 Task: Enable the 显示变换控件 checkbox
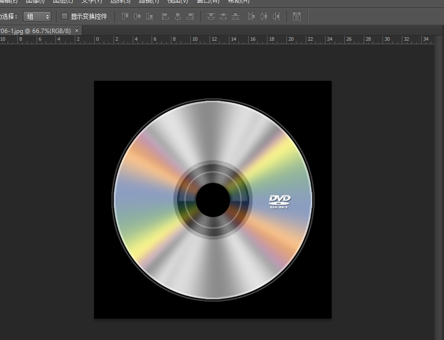(x=65, y=16)
